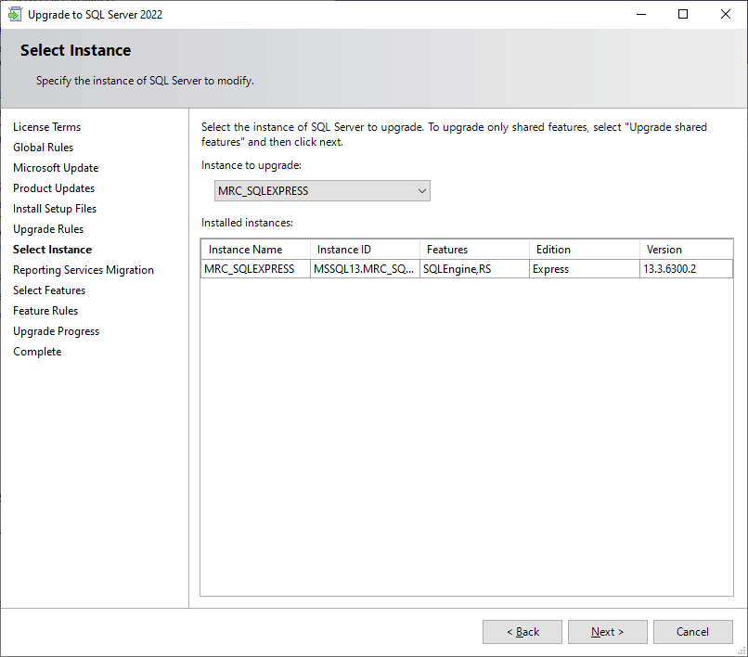Click the Edition column header

[583, 250]
